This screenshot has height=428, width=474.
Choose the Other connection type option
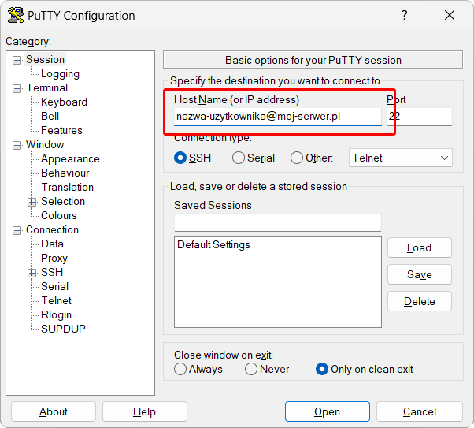click(x=297, y=158)
